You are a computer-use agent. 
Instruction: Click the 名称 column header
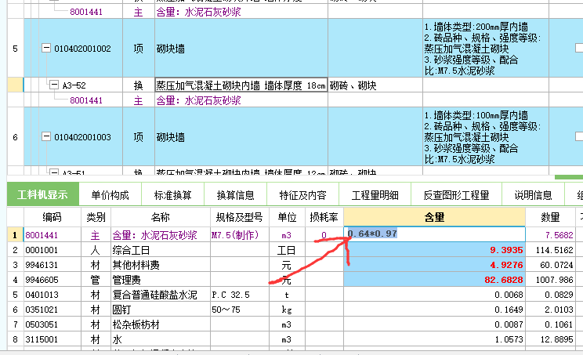click(161, 217)
